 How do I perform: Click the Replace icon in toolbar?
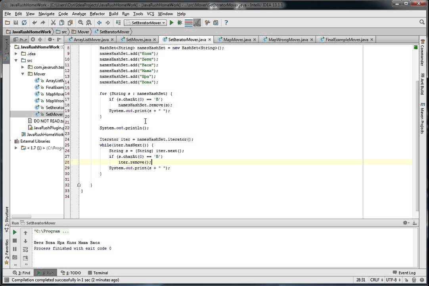[89, 23]
